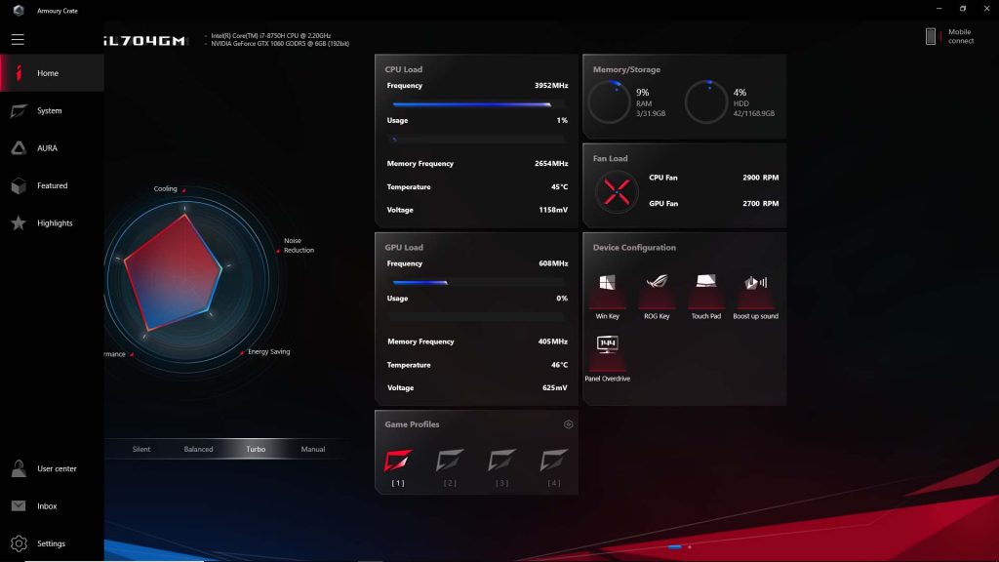Select Balanced operating mode
999x562 pixels.
click(198, 449)
